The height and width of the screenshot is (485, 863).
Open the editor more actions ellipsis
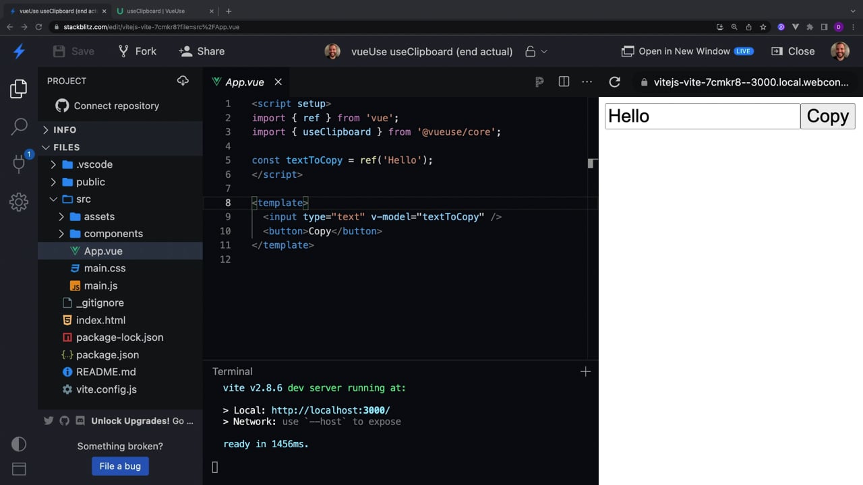coord(587,82)
